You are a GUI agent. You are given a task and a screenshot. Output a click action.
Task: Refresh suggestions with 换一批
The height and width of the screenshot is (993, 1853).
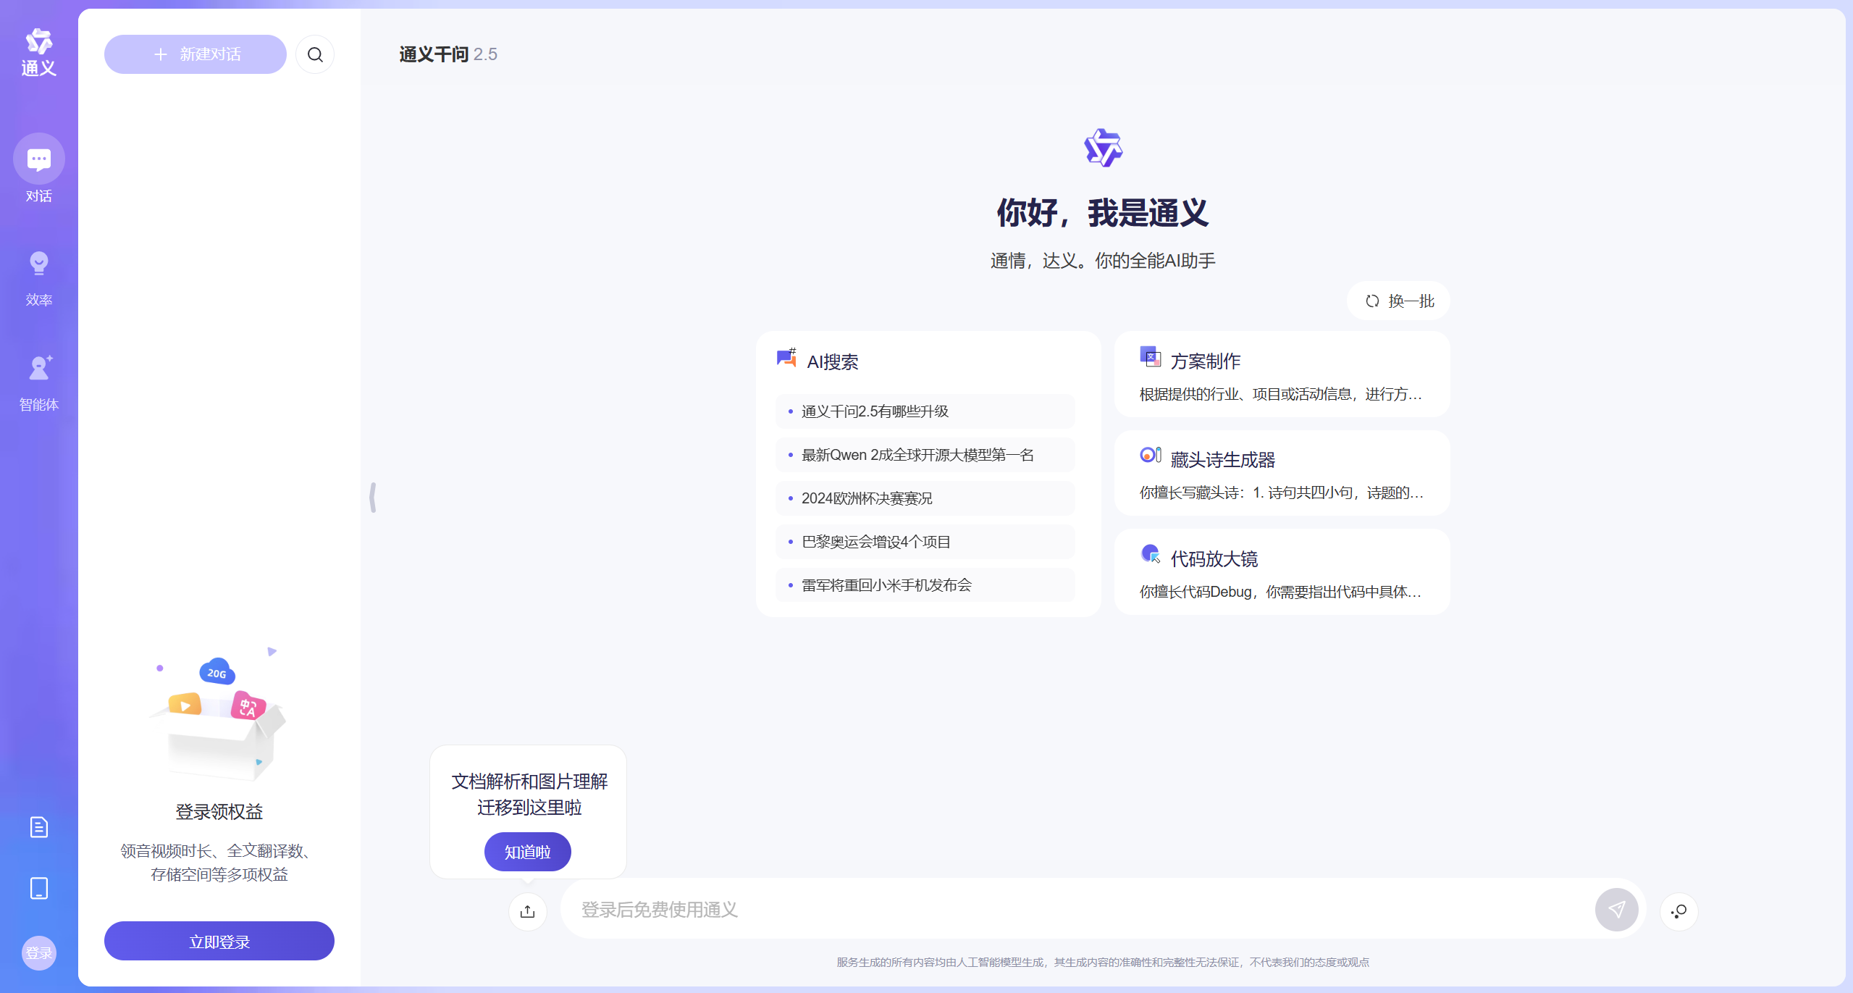tap(1396, 301)
